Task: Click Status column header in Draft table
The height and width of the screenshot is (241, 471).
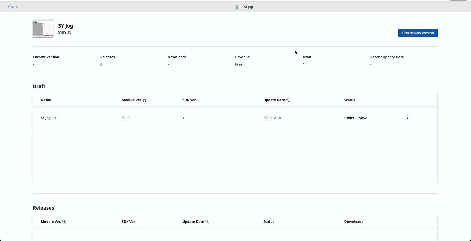Action: pyautogui.click(x=349, y=100)
